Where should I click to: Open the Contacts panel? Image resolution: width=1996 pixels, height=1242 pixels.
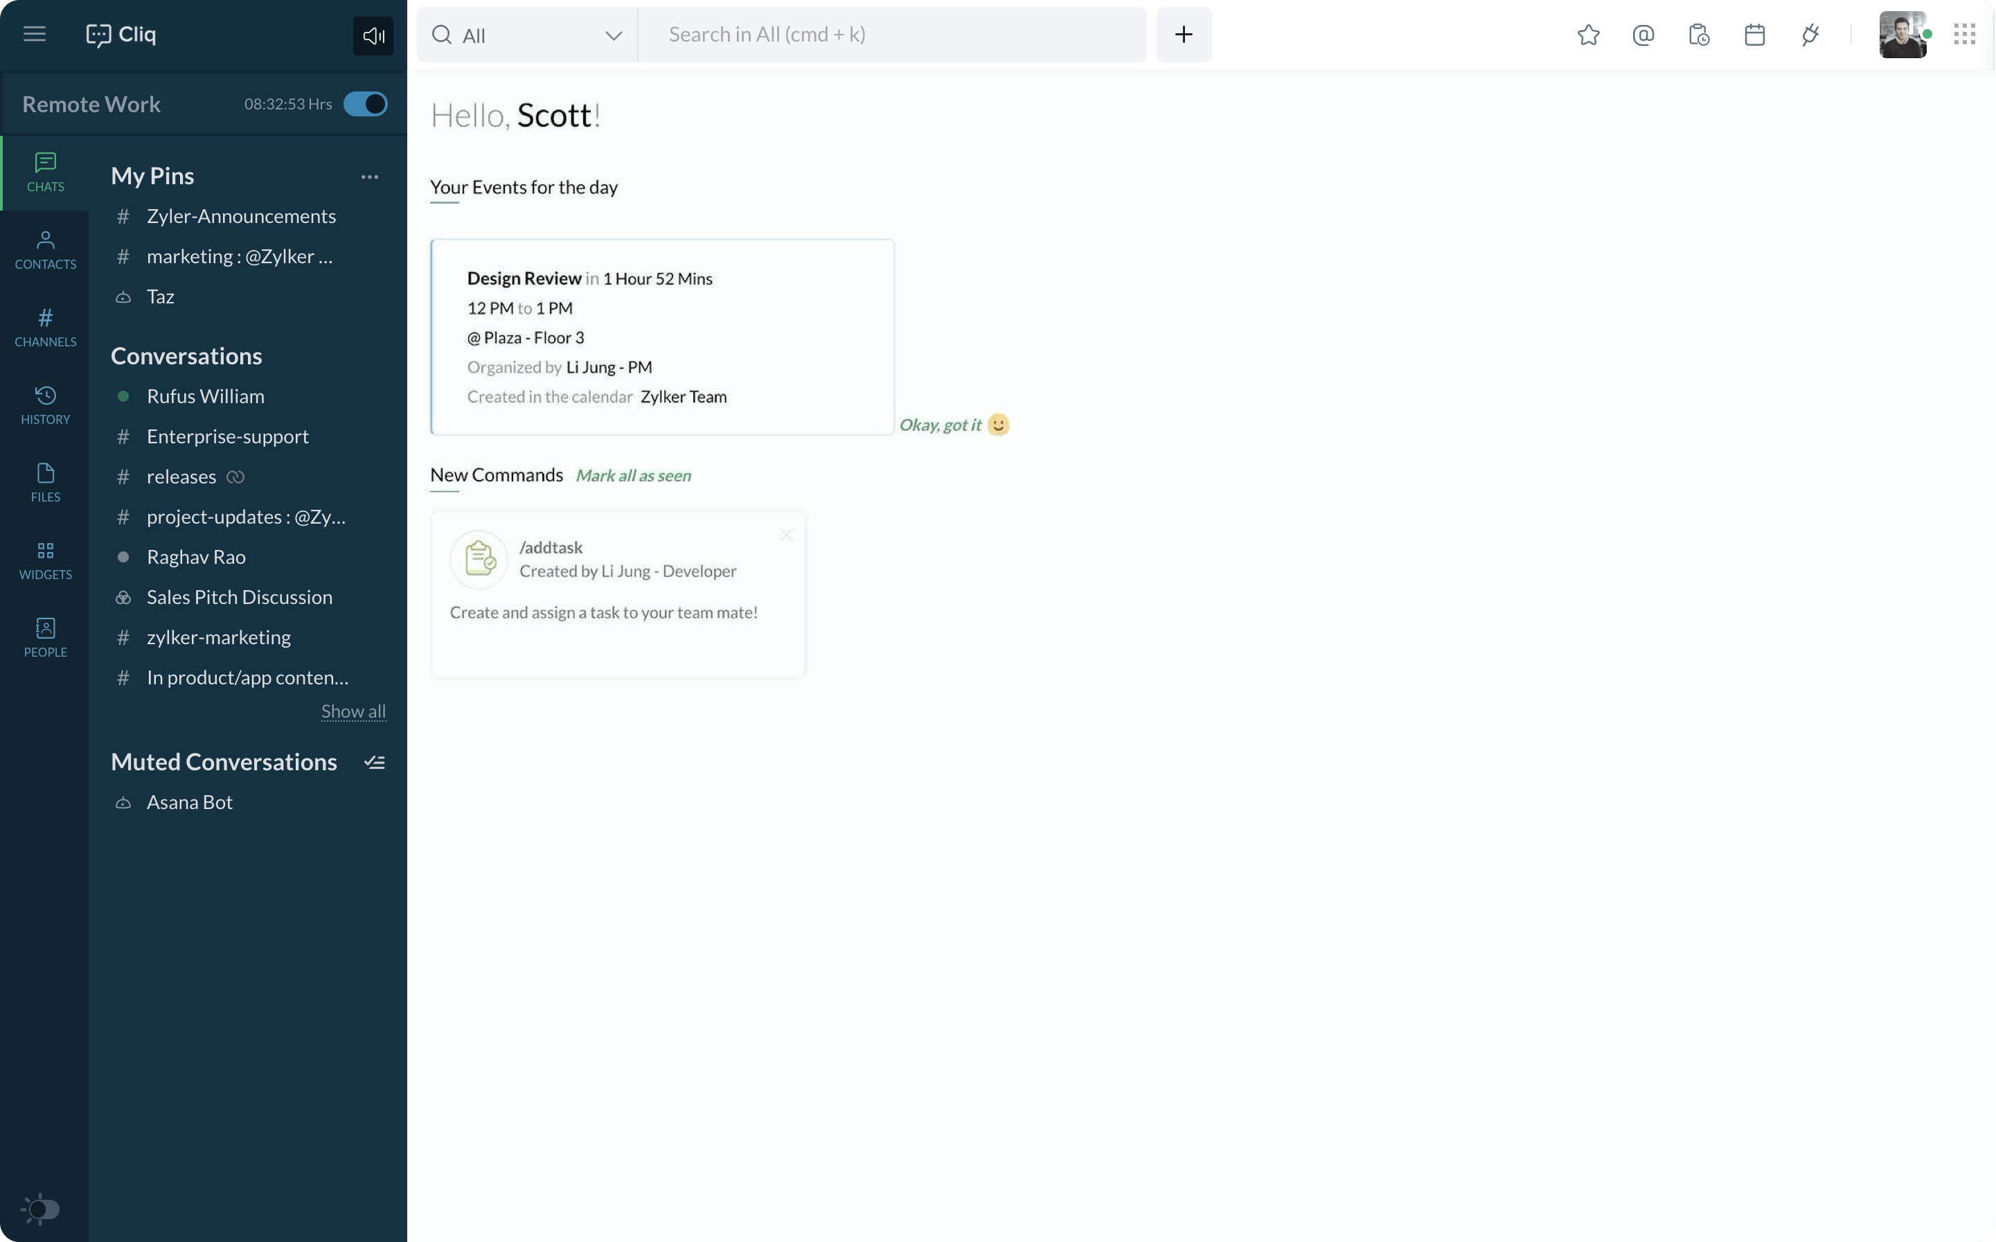(44, 249)
